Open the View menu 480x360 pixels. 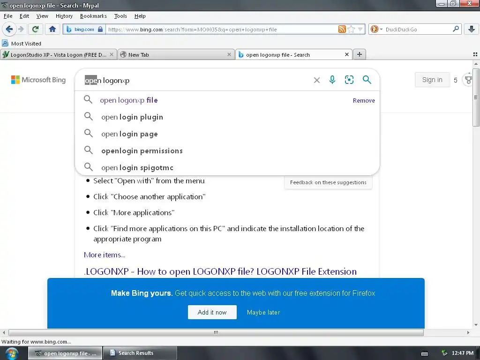(42, 16)
